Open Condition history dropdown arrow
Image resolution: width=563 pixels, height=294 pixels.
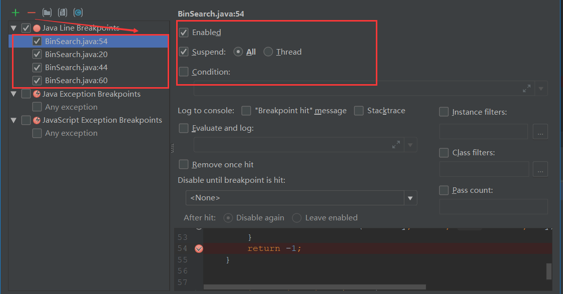pyautogui.click(x=541, y=89)
